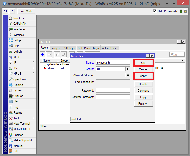Click the Copy button
Image resolution: width=190 pixels, height=156 pixels.
143,97
